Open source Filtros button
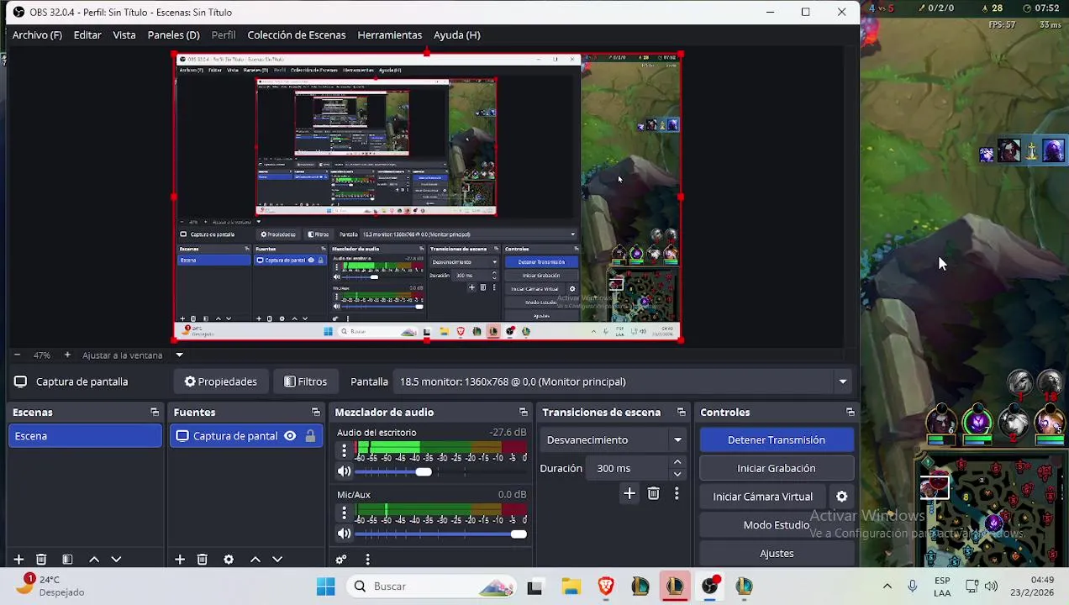The height and width of the screenshot is (605, 1069). pos(305,381)
